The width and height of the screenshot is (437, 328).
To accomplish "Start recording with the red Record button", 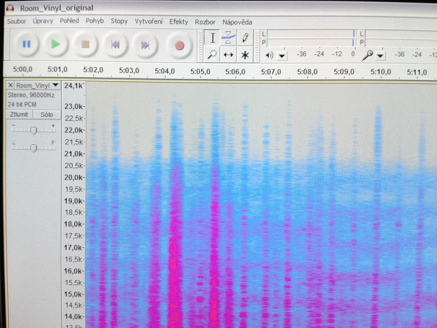I will tap(179, 45).
